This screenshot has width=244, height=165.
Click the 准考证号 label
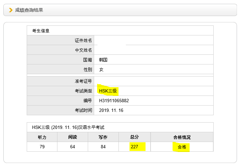click(83, 81)
